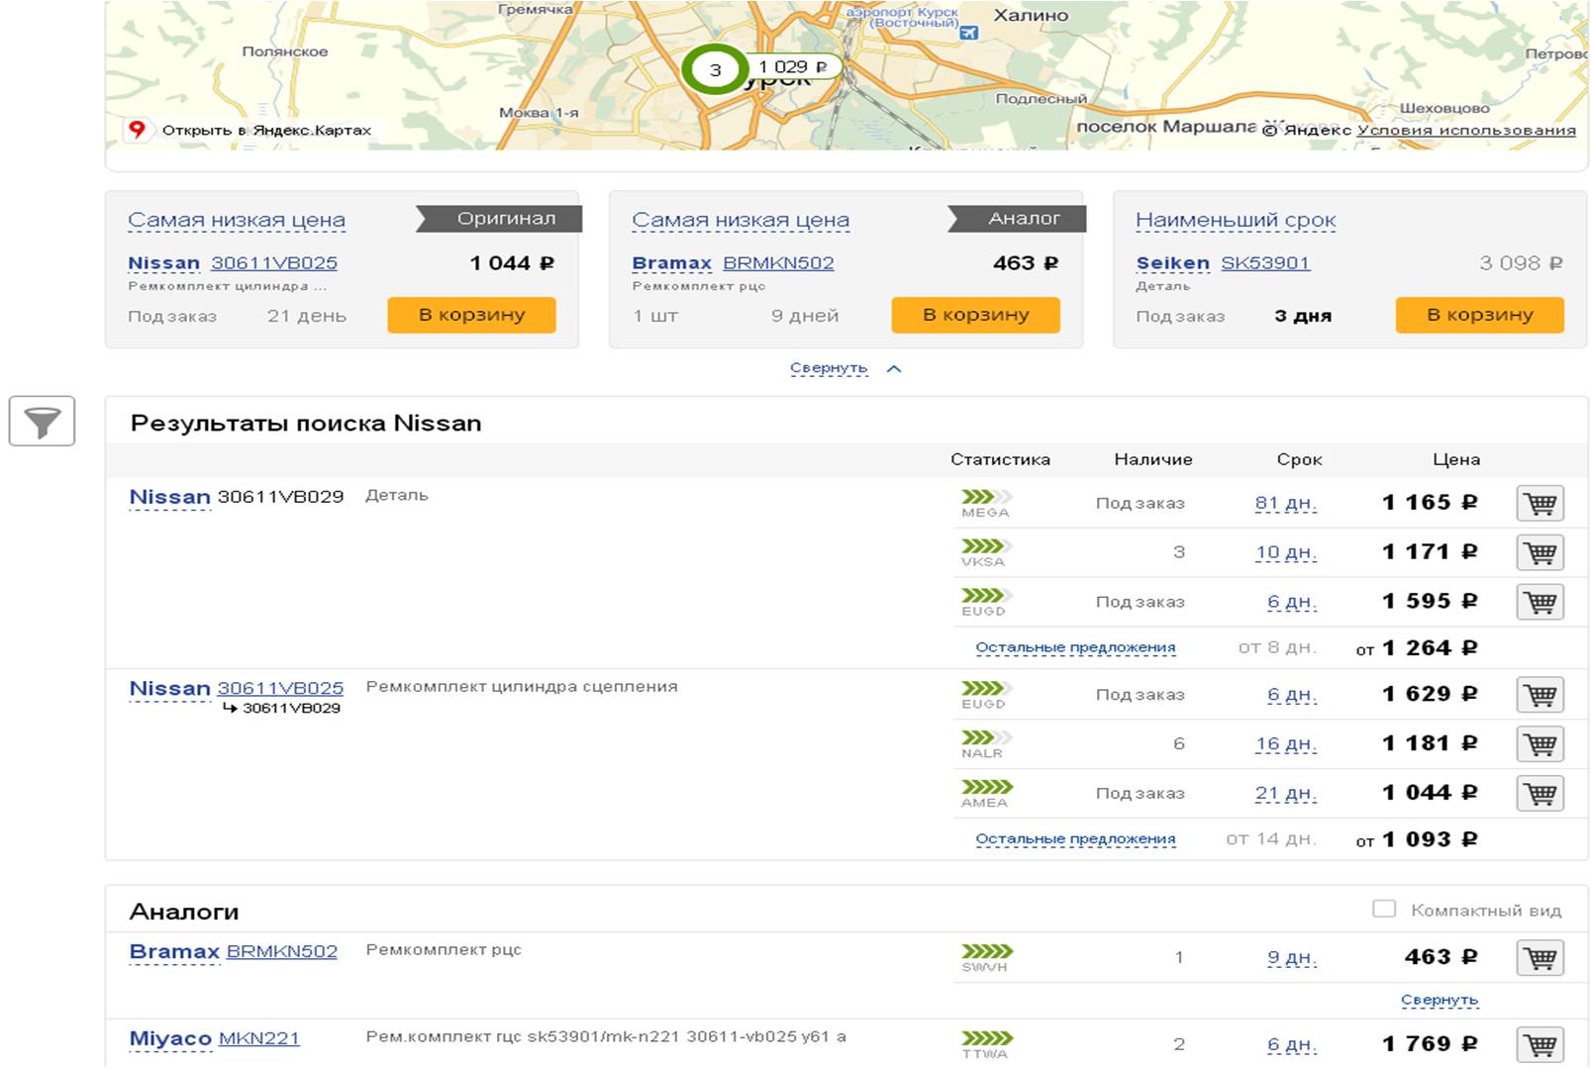Expand Остальные предложения from 1 264 ₽
The width and height of the screenshot is (1591, 1068).
[1075, 647]
